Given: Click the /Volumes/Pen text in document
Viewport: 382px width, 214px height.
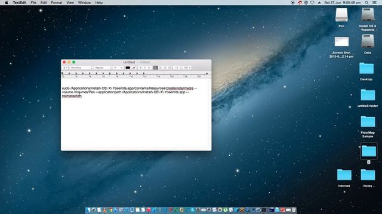Looking at the screenshot, I should click(84, 92).
